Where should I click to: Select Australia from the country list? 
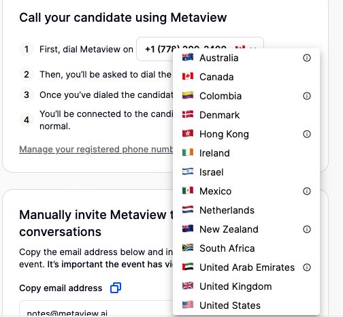tap(246, 58)
